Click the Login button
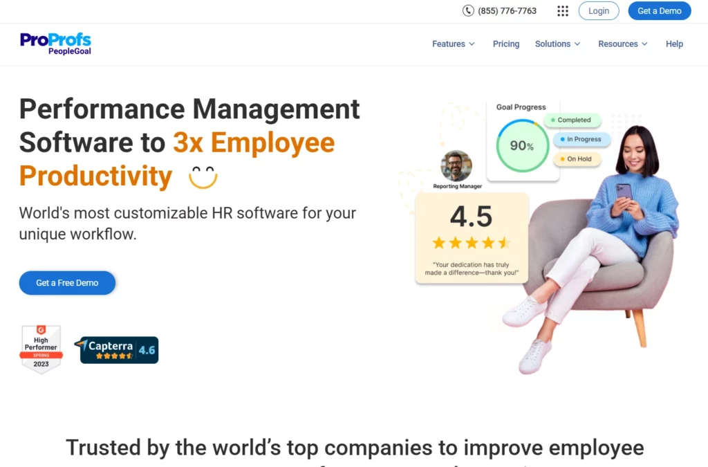Image resolution: width=708 pixels, height=467 pixels. (x=599, y=10)
